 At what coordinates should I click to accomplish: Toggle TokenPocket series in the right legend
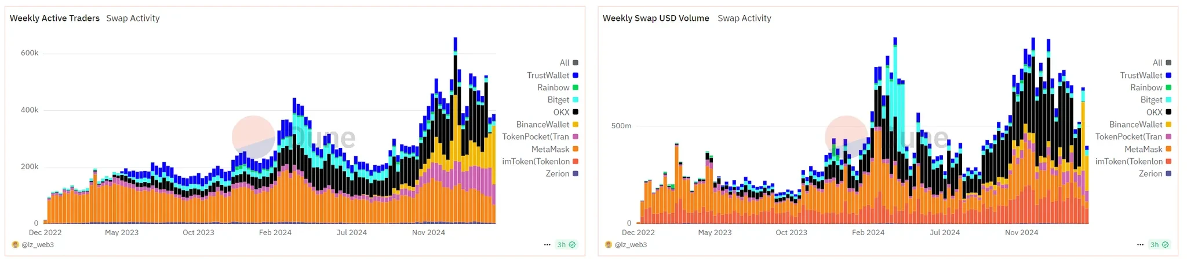click(1128, 137)
